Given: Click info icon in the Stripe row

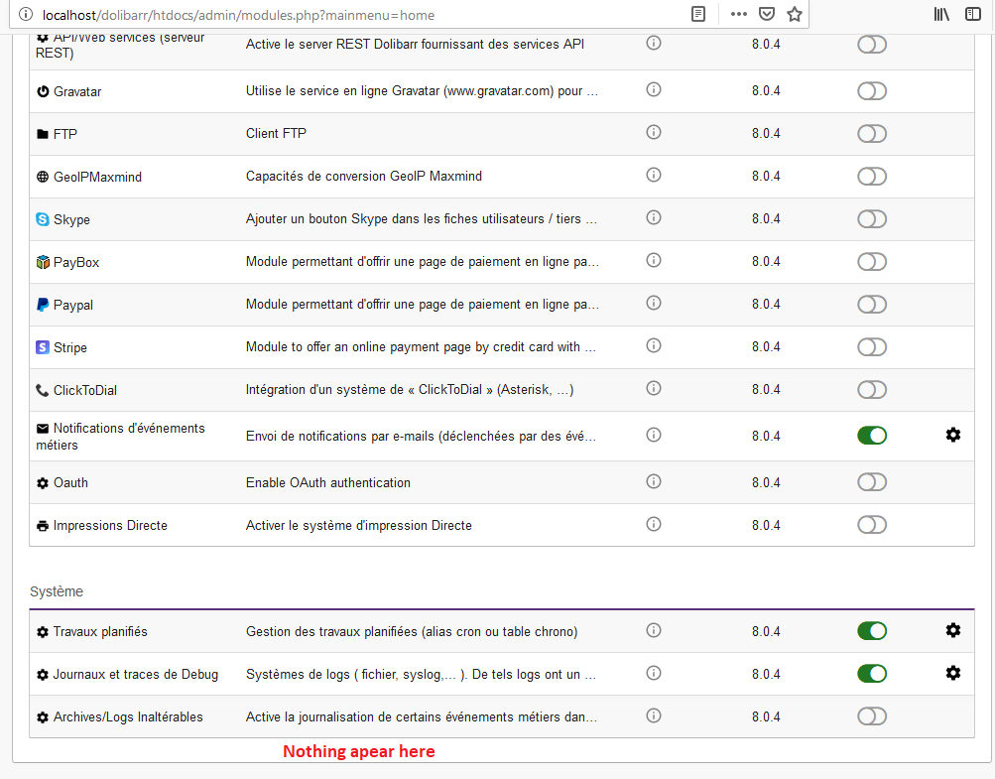Looking at the screenshot, I should coord(653,345).
